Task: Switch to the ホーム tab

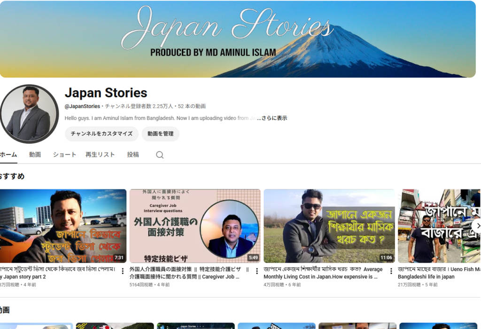Action: (x=8, y=155)
